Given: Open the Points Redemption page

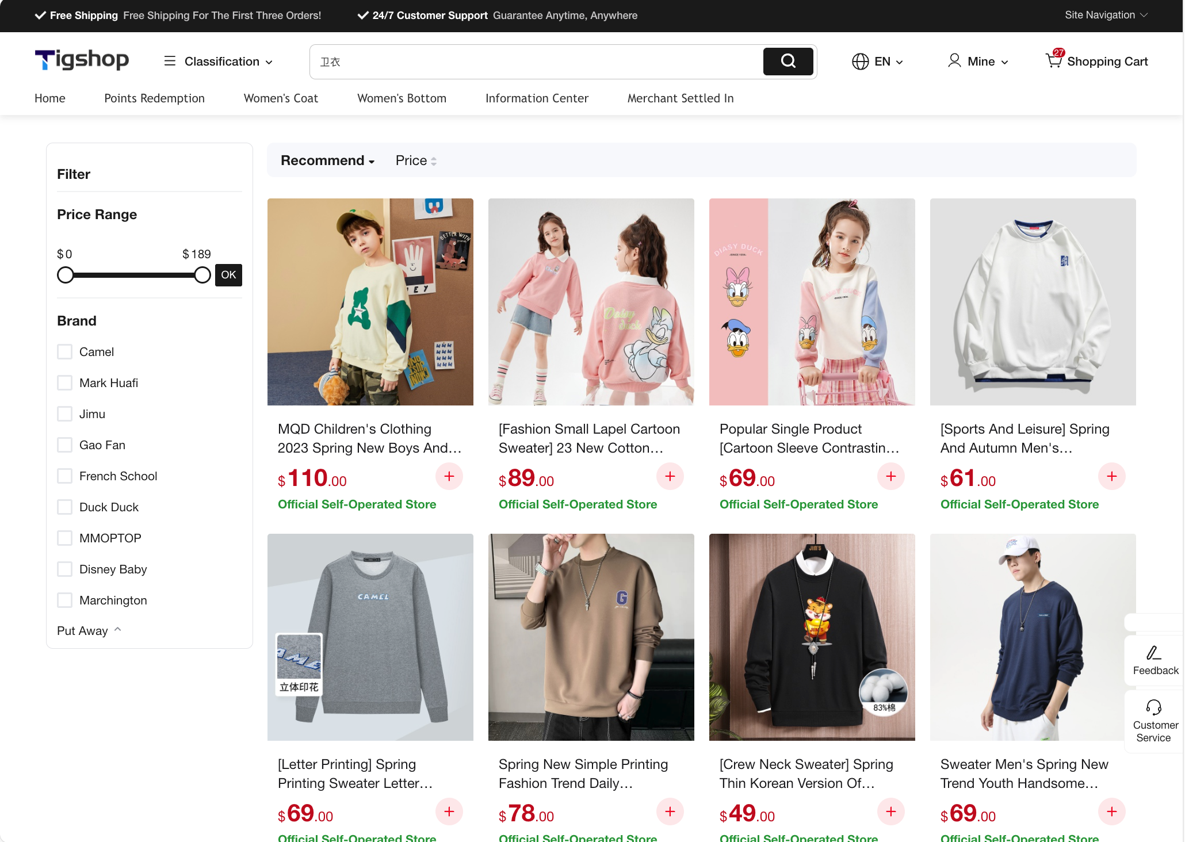Looking at the screenshot, I should [154, 98].
